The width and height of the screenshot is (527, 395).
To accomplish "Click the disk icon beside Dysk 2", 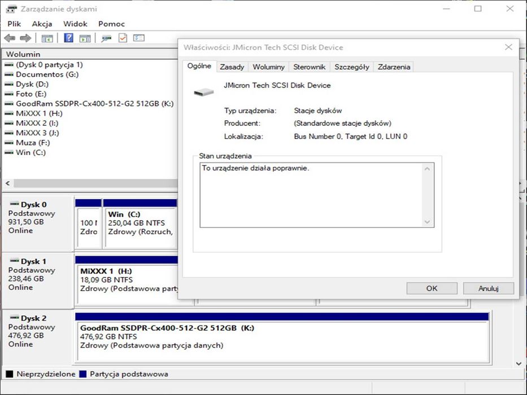I will (15, 317).
